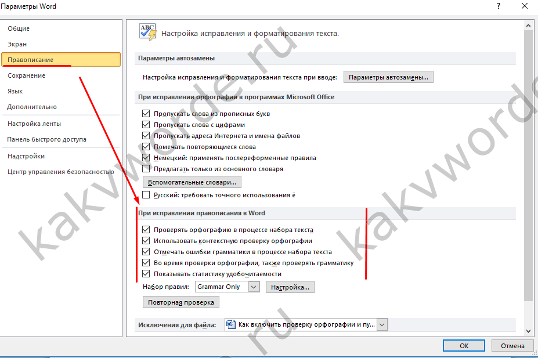Click the 'Параметры автозамены' section heading
Image resolution: width=538 pixels, height=358 pixels.
tap(176, 58)
